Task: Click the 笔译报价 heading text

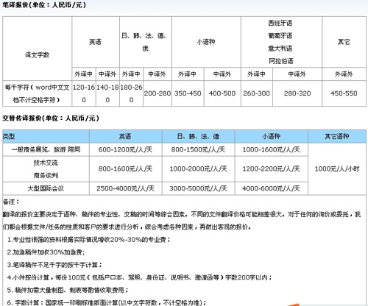Action: pos(44,4)
